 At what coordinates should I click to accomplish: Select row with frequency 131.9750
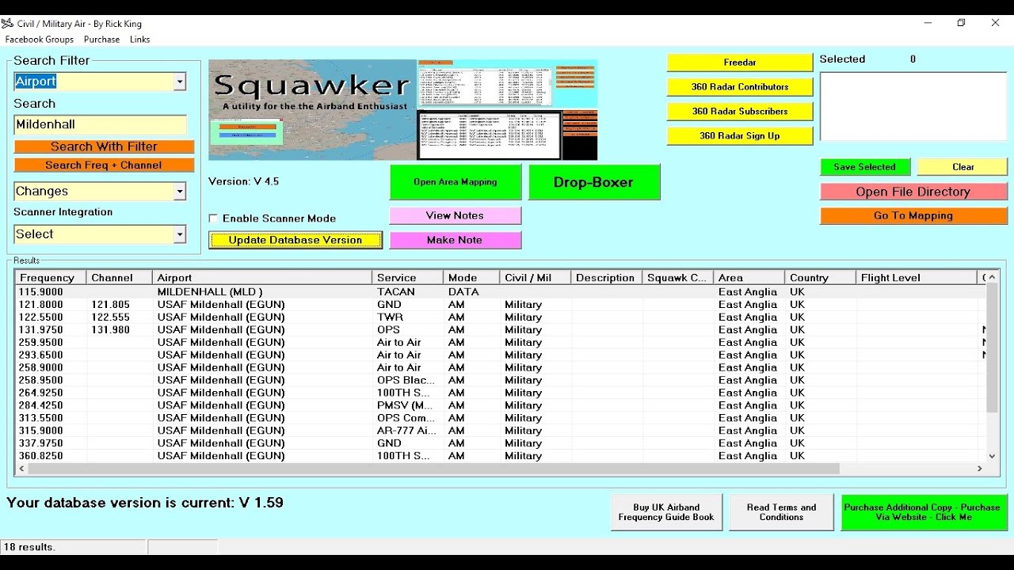[x=501, y=330]
